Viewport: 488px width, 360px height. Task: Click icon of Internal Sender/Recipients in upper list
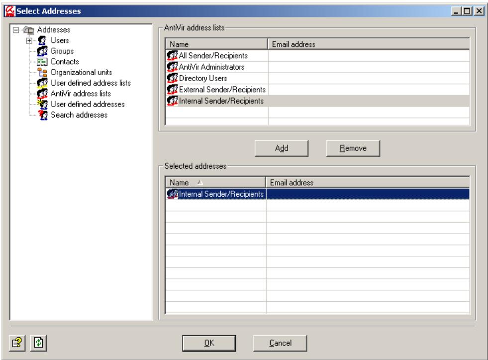173,101
